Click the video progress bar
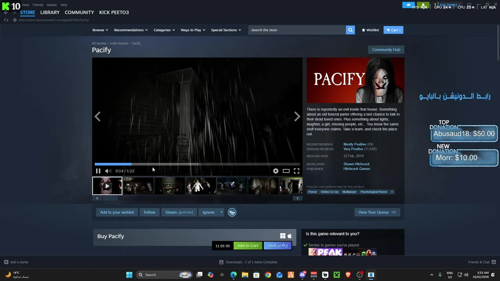Image resolution: width=500 pixels, height=281 pixels. (x=197, y=164)
